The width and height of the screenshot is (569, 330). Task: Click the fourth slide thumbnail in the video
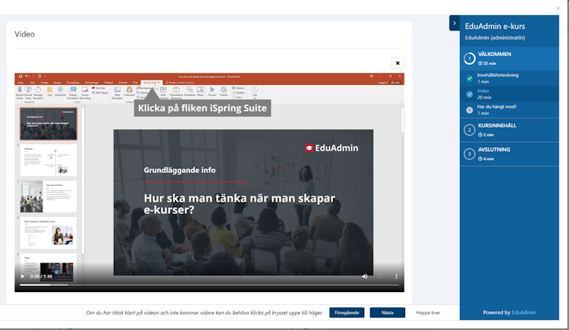[49, 233]
